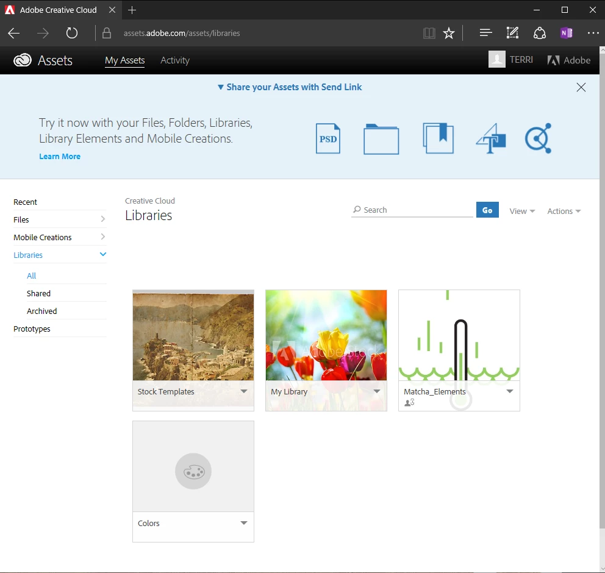Screen dimensions: 605x573
Task: Select Mobile Creations in the sidebar
Action: [60, 237]
